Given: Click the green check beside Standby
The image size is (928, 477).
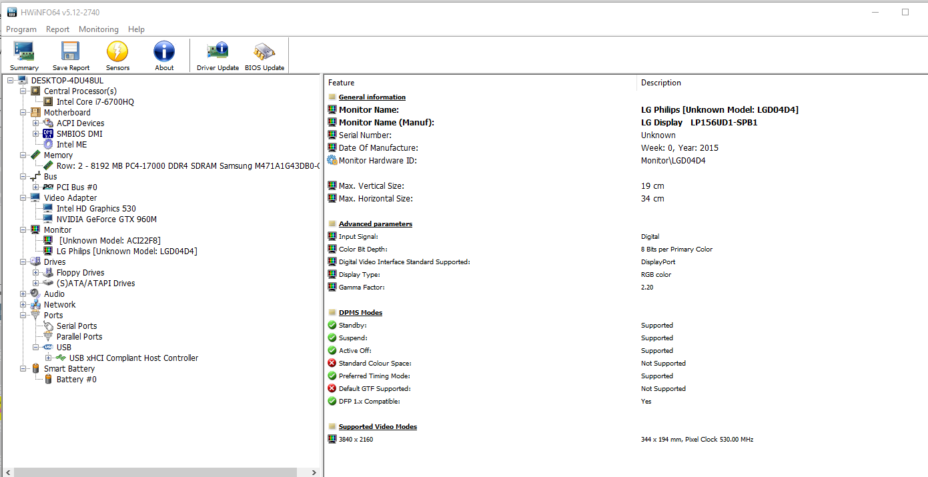Looking at the screenshot, I should (332, 325).
